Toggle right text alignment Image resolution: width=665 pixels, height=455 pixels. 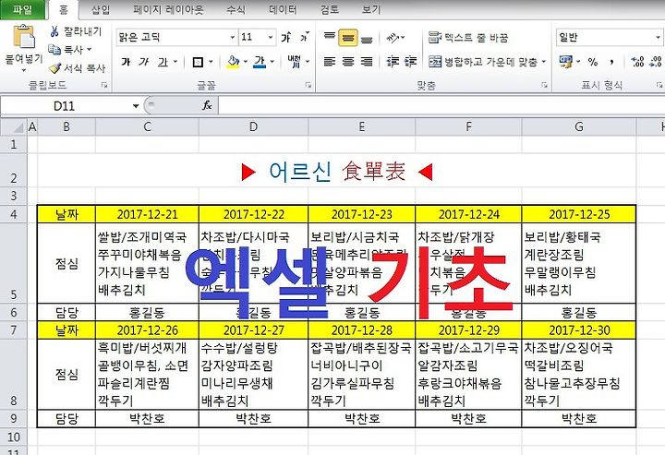tap(367, 62)
